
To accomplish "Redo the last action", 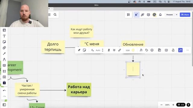I will pos(4,97).
